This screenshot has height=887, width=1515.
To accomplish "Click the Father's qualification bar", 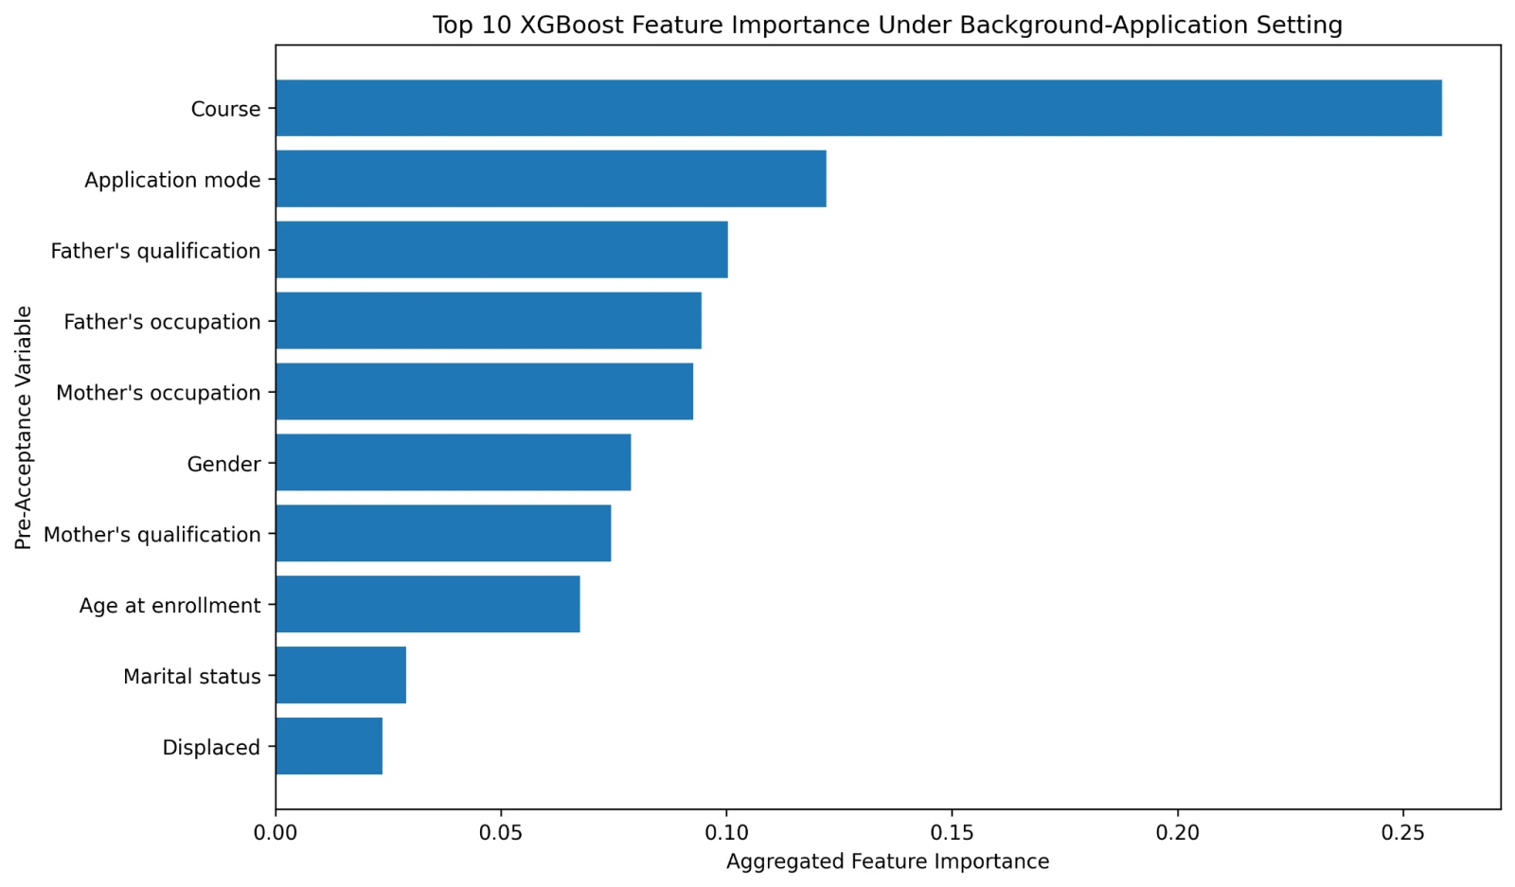I will click(x=502, y=250).
